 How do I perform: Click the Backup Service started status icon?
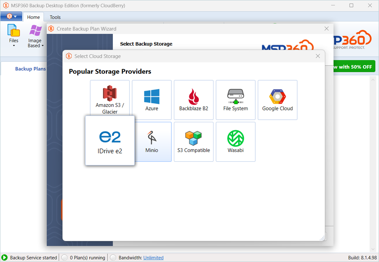pos(5,258)
